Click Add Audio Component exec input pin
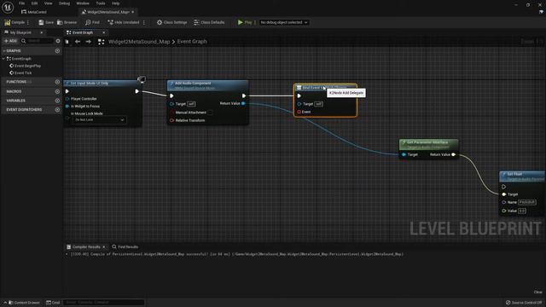 [x=171, y=96]
